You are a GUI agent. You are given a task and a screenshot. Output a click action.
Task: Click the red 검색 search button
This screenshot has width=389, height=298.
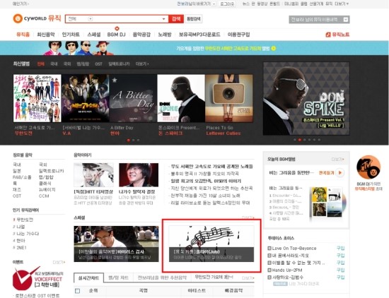176,19
